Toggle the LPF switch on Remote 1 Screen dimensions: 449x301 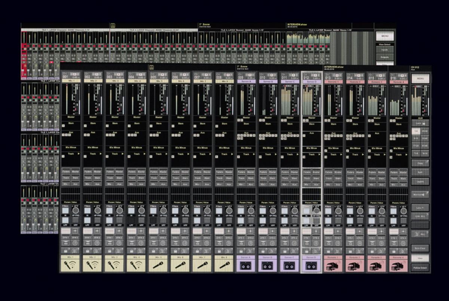pos(329,220)
